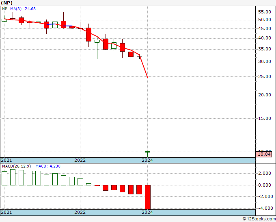276x222 pixels.
Task: Click the 55.00 price axis label
Action: coord(264,12)
